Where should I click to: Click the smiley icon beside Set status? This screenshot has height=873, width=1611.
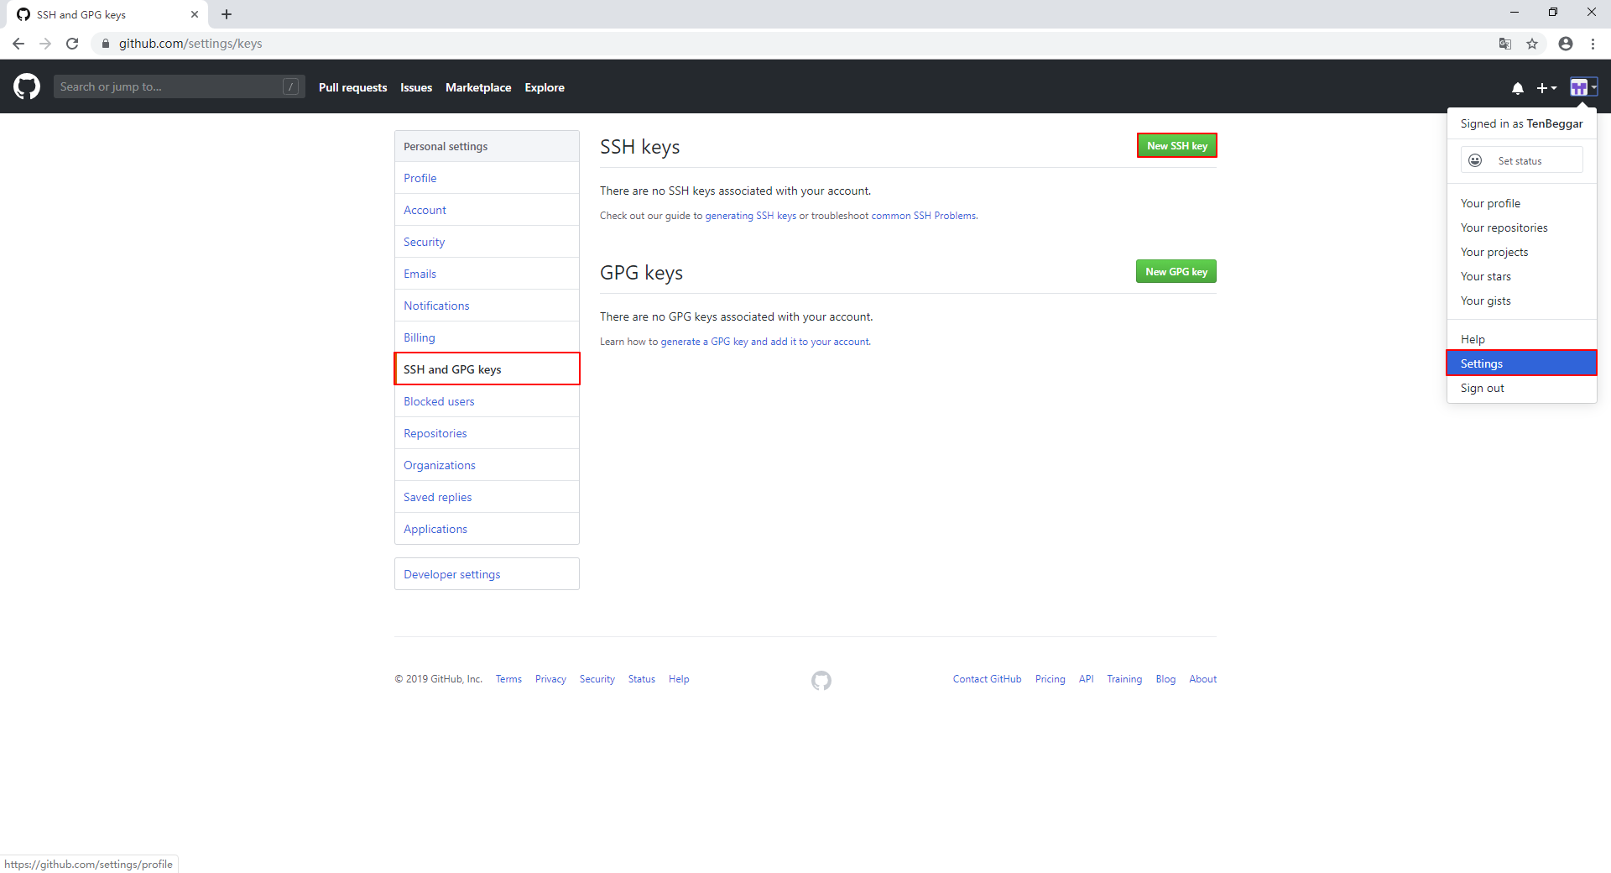point(1475,160)
